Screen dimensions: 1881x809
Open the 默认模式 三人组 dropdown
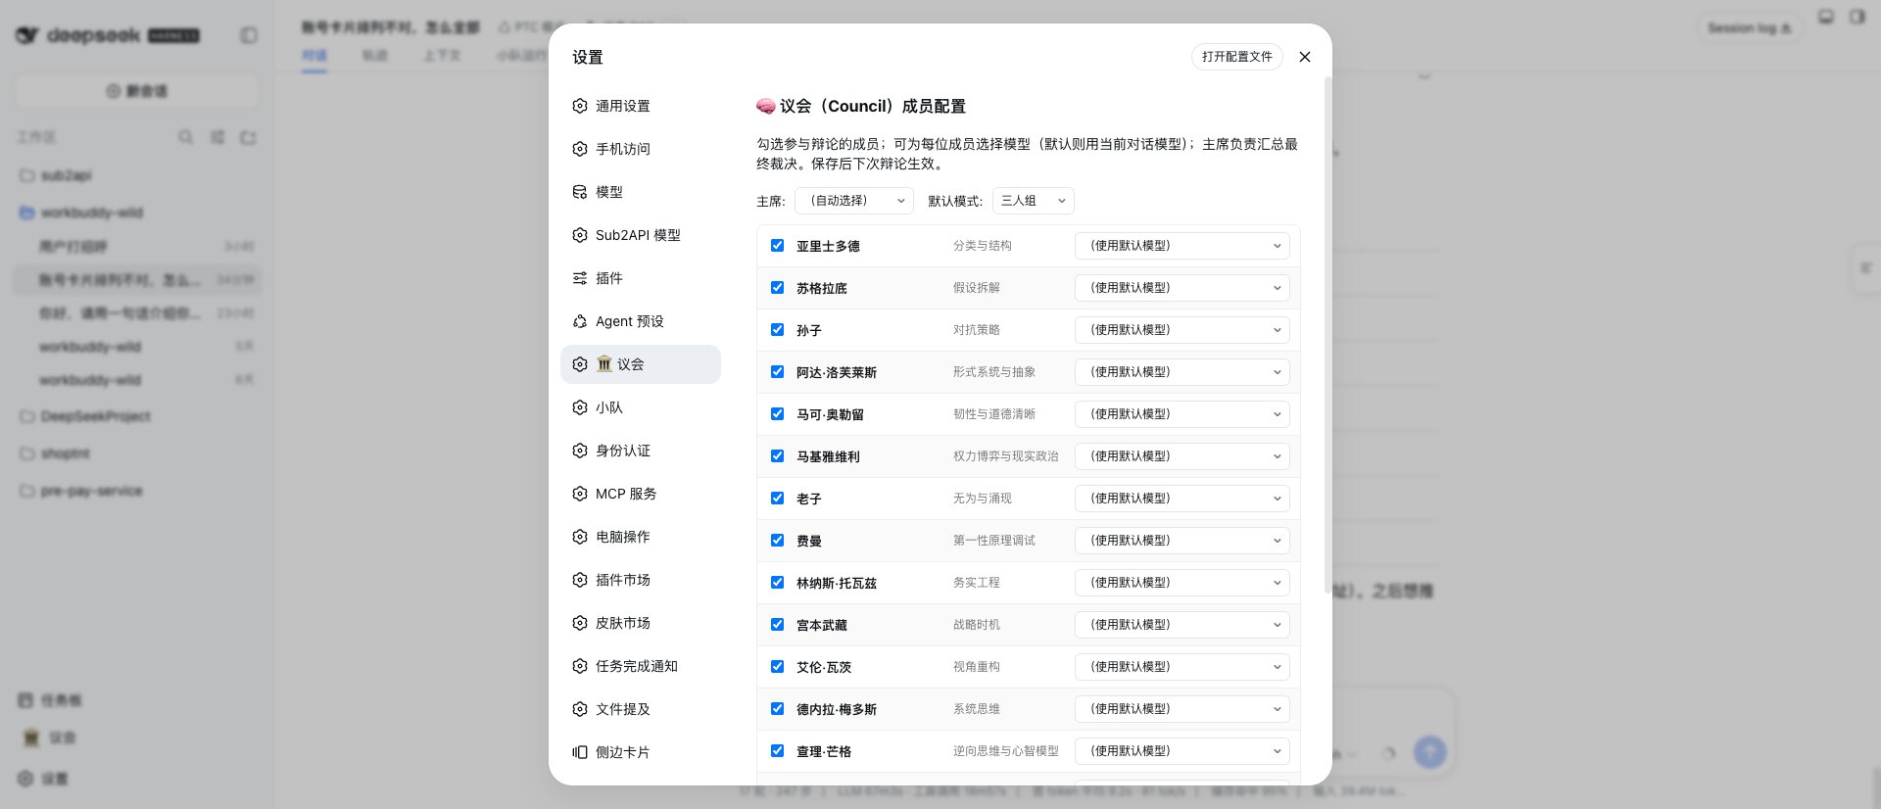click(1034, 201)
